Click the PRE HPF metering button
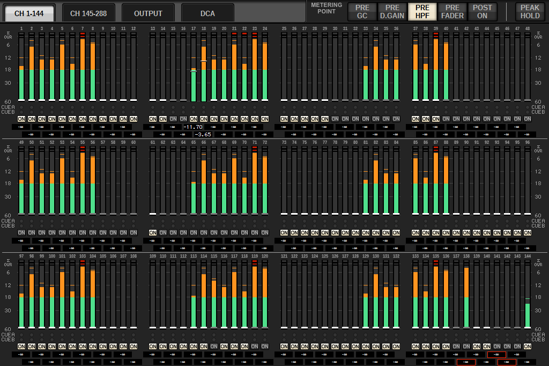This screenshot has height=366, width=549. tap(422, 12)
